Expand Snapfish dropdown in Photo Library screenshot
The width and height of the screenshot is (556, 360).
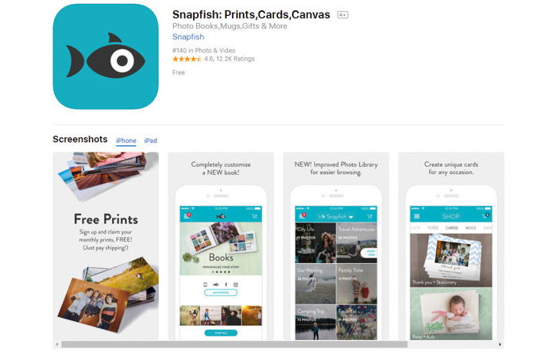pyautogui.click(x=351, y=216)
